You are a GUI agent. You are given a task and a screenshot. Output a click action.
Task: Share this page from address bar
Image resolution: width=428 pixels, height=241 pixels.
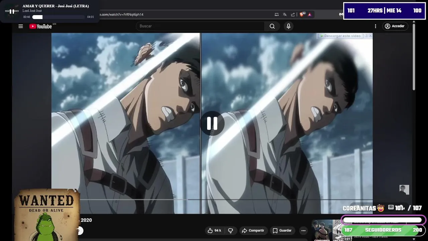point(293,14)
